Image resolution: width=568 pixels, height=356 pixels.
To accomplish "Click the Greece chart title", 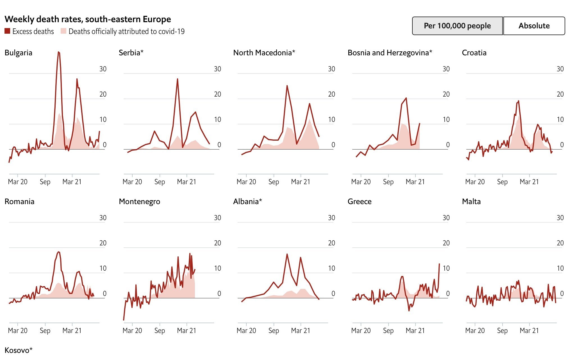I will click(x=359, y=202).
